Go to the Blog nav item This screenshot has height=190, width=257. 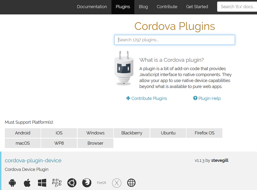143,7
